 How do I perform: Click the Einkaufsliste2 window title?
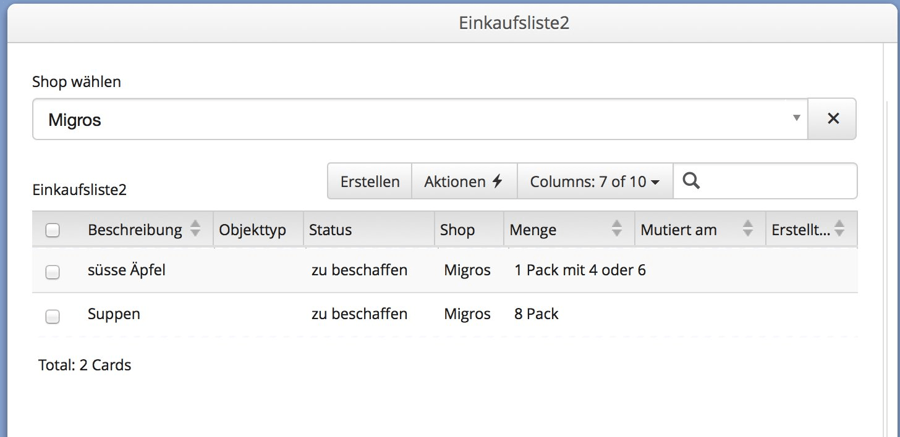coord(514,23)
